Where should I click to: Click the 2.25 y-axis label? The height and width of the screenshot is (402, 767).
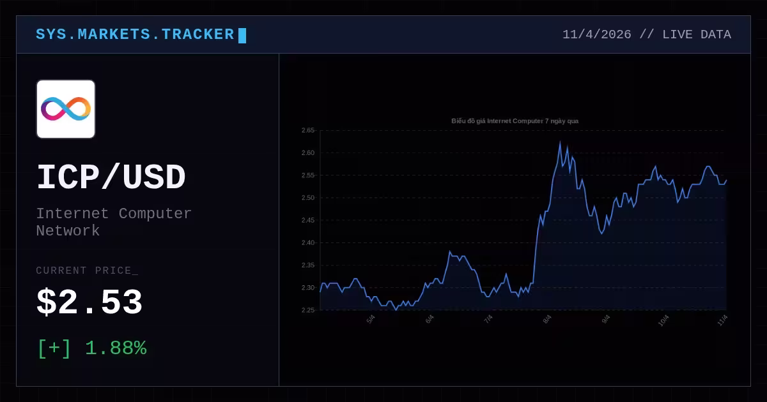(x=308, y=310)
